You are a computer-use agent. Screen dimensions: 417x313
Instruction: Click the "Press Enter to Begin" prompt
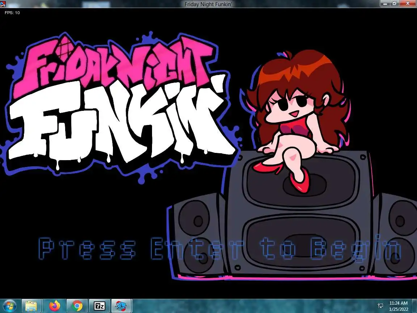pos(220,249)
